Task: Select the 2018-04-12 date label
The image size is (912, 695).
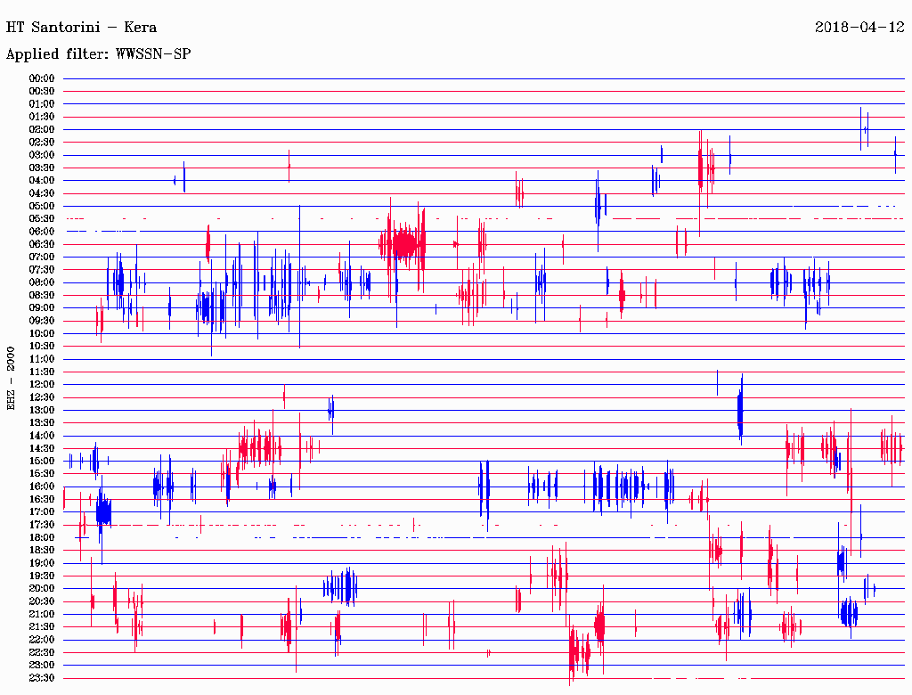Action: click(859, 28)
